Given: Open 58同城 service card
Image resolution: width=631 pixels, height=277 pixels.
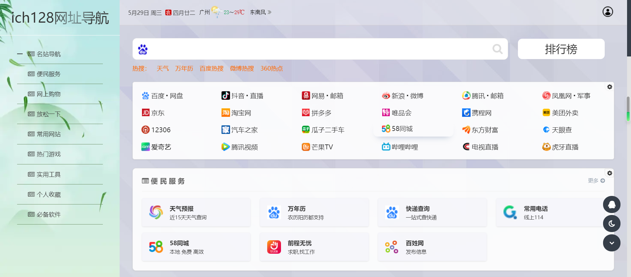Looking at the screenshot, I should tap(196, 247).
